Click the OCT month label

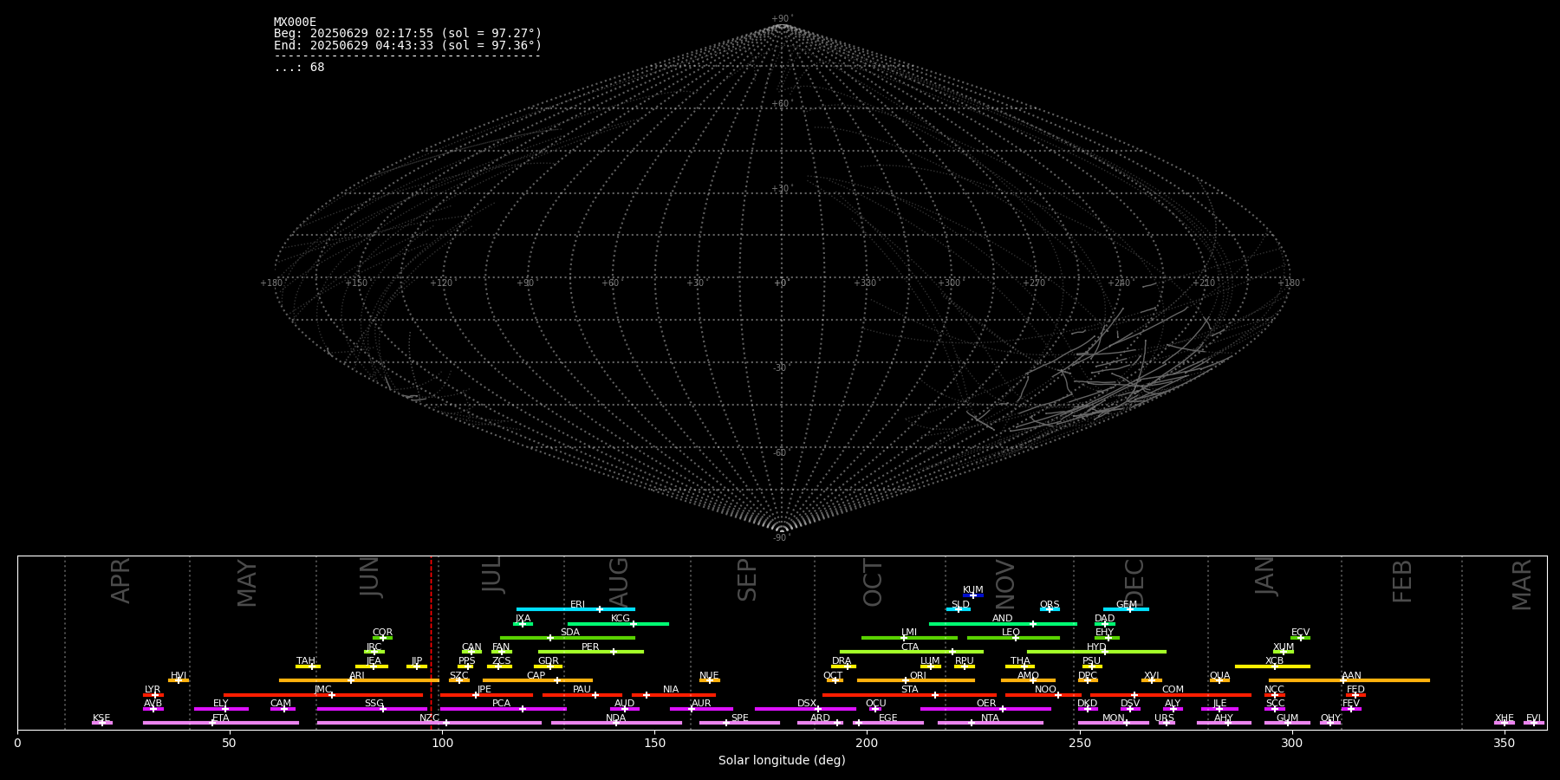(x=874, y=582)
